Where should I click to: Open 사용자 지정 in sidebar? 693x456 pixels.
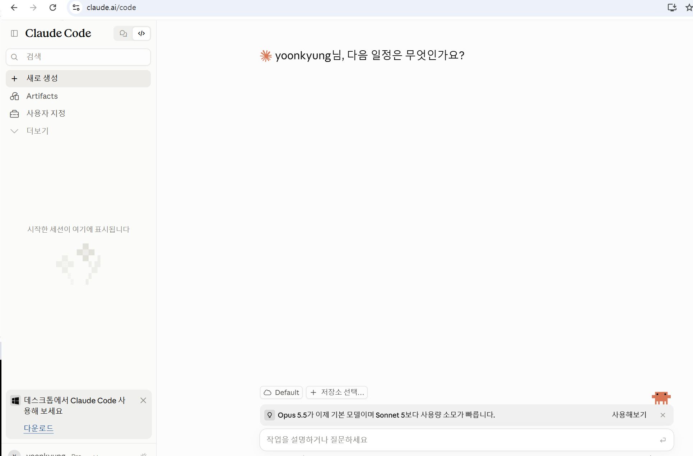click(78, 113)
